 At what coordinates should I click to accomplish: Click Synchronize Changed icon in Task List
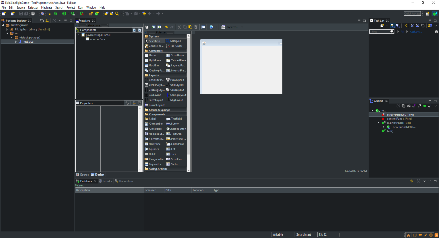click(x=430, y=26)
